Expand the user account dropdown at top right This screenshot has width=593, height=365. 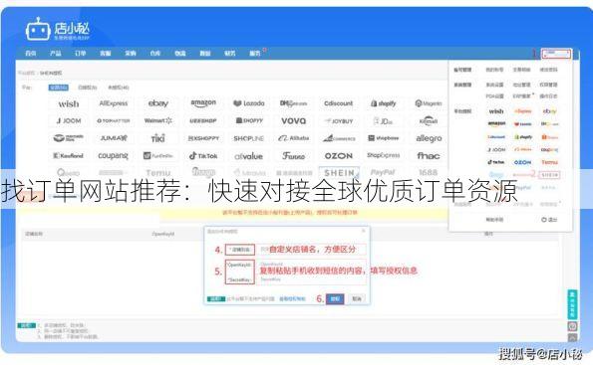(x=556, y=54)
